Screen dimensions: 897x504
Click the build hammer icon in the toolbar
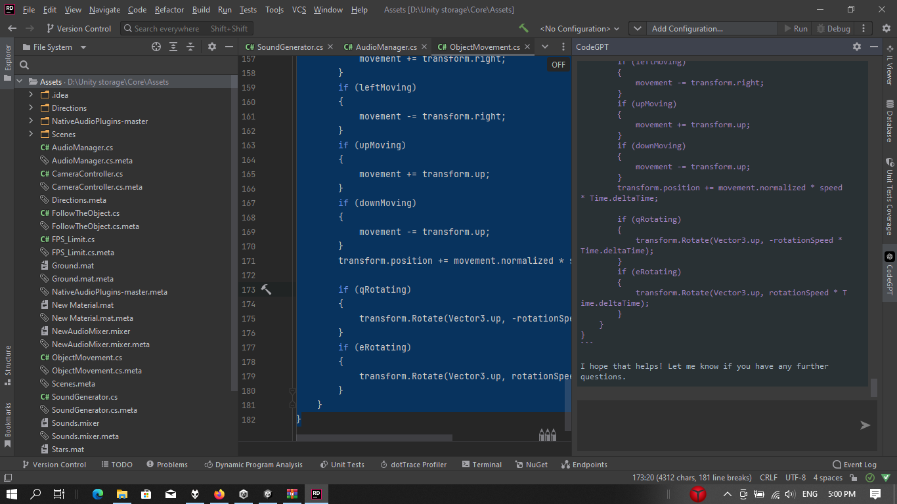coord(523,28)
